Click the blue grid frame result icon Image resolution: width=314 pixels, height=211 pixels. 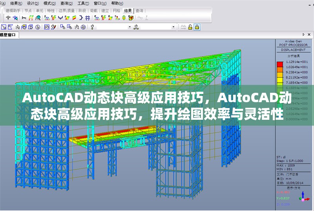pyautogui.click(x=88, y=18)
